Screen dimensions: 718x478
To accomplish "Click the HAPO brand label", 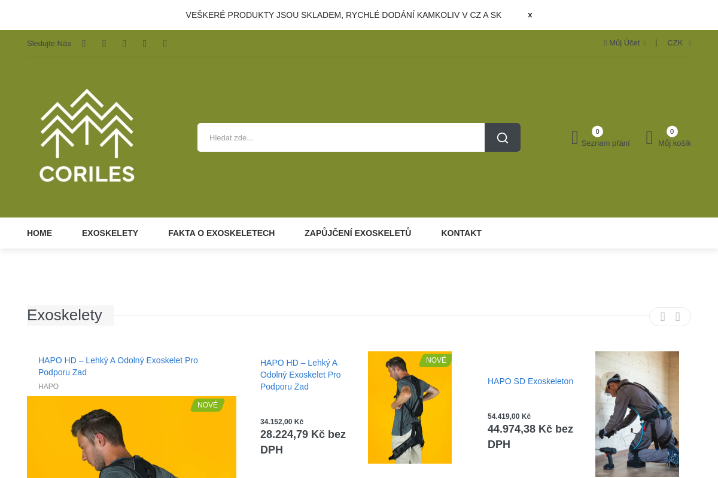I will click(48, 387).
